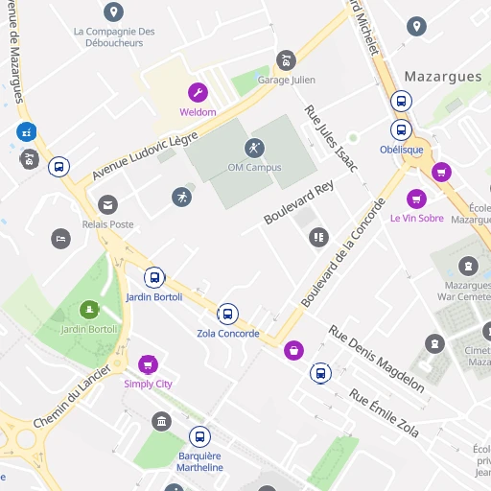Image resolution: width=491 pixels, height=491 pixels.
Task: Select the Jardin Bortoli bus stop icon
Action: pyautogui.click(x=154, y=277)
